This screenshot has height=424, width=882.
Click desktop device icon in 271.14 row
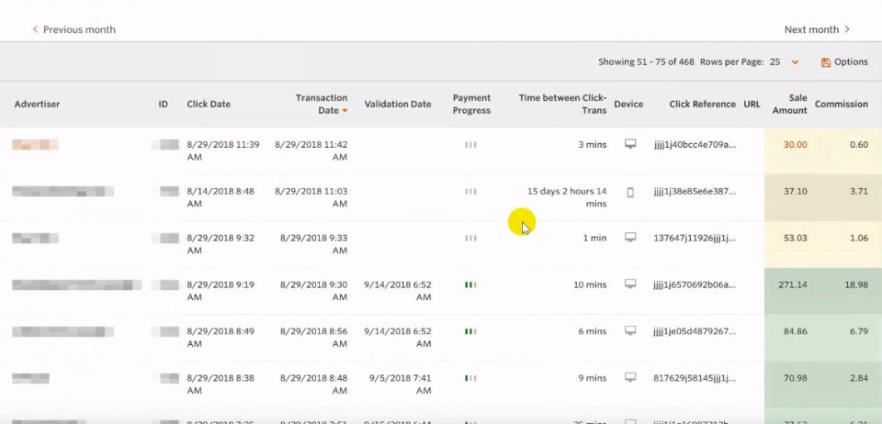click(630, 285)
